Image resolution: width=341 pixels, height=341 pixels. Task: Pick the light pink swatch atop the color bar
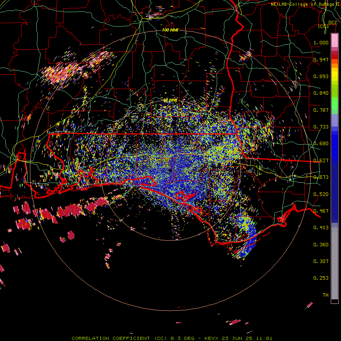(x=335, y=41)
